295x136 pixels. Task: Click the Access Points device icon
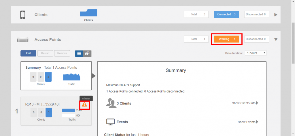(x=22, y=40)
